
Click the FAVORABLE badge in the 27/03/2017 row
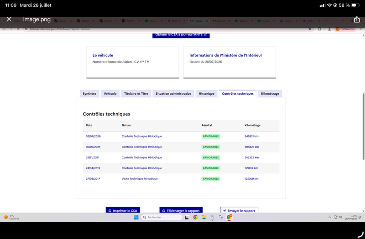[x=211, y=179]
